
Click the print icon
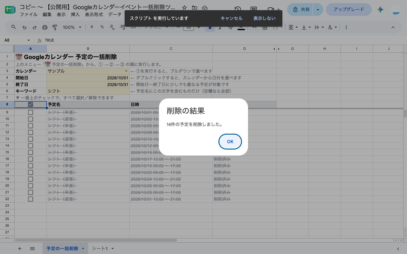(x=45, y=27)
